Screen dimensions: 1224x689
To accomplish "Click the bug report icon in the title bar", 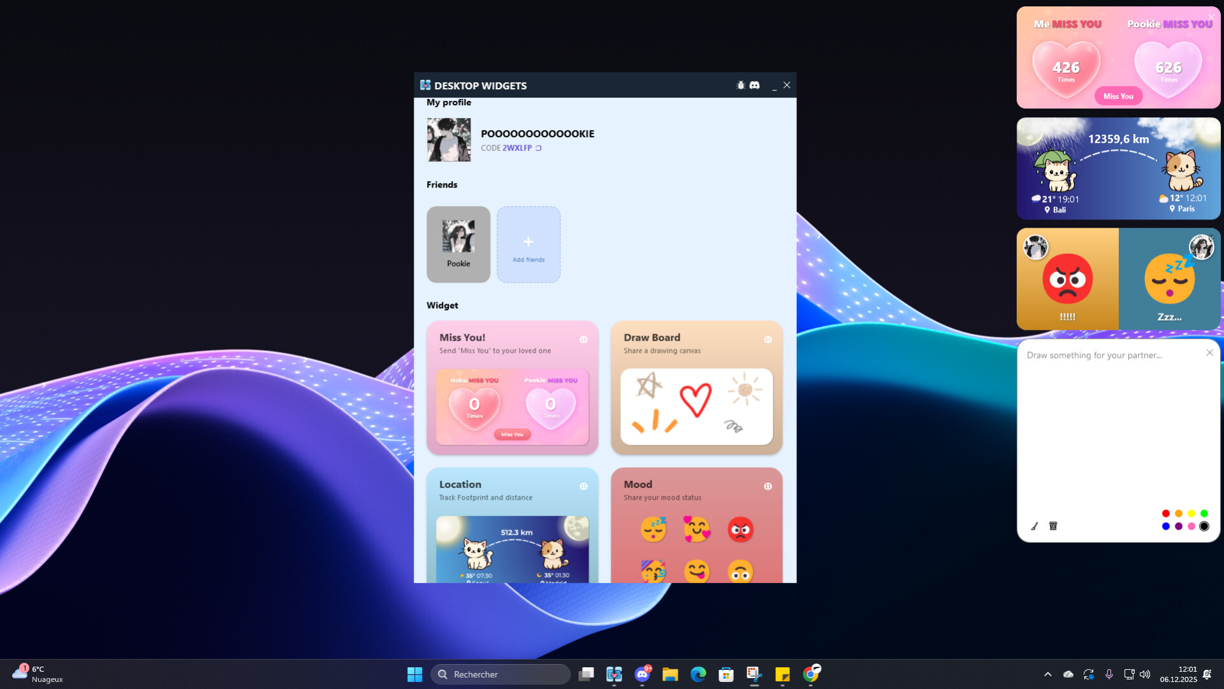I will 740,85.
